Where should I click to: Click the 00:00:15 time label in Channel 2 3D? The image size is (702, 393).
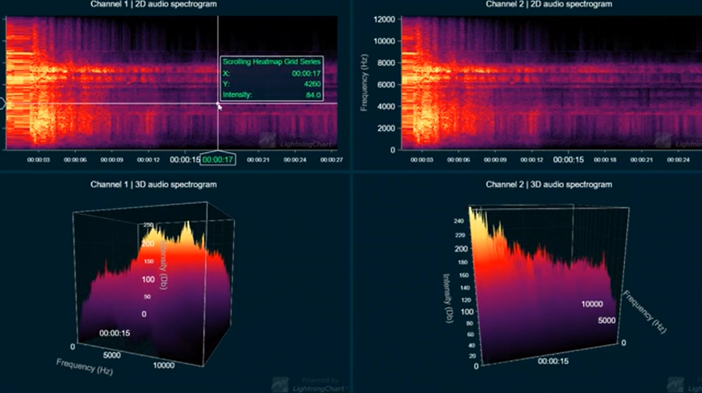554,361
